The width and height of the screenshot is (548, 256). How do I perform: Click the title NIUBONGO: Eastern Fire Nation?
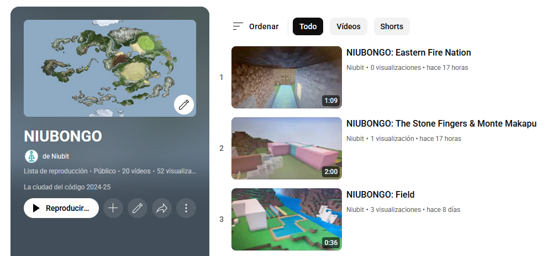pyautogui.click(x=408, y=53)
